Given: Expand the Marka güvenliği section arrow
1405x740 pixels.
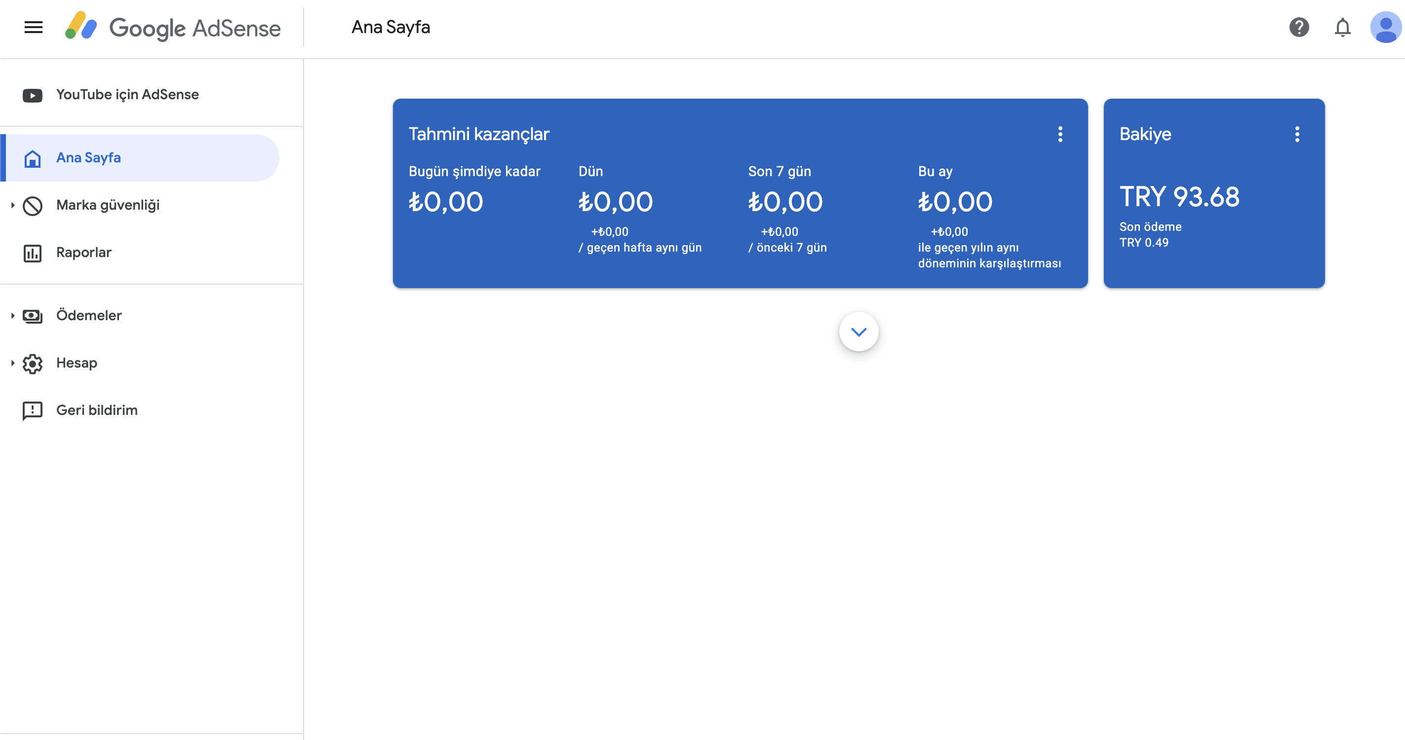Looking at the screenshot, I should [x=12, y=205].
